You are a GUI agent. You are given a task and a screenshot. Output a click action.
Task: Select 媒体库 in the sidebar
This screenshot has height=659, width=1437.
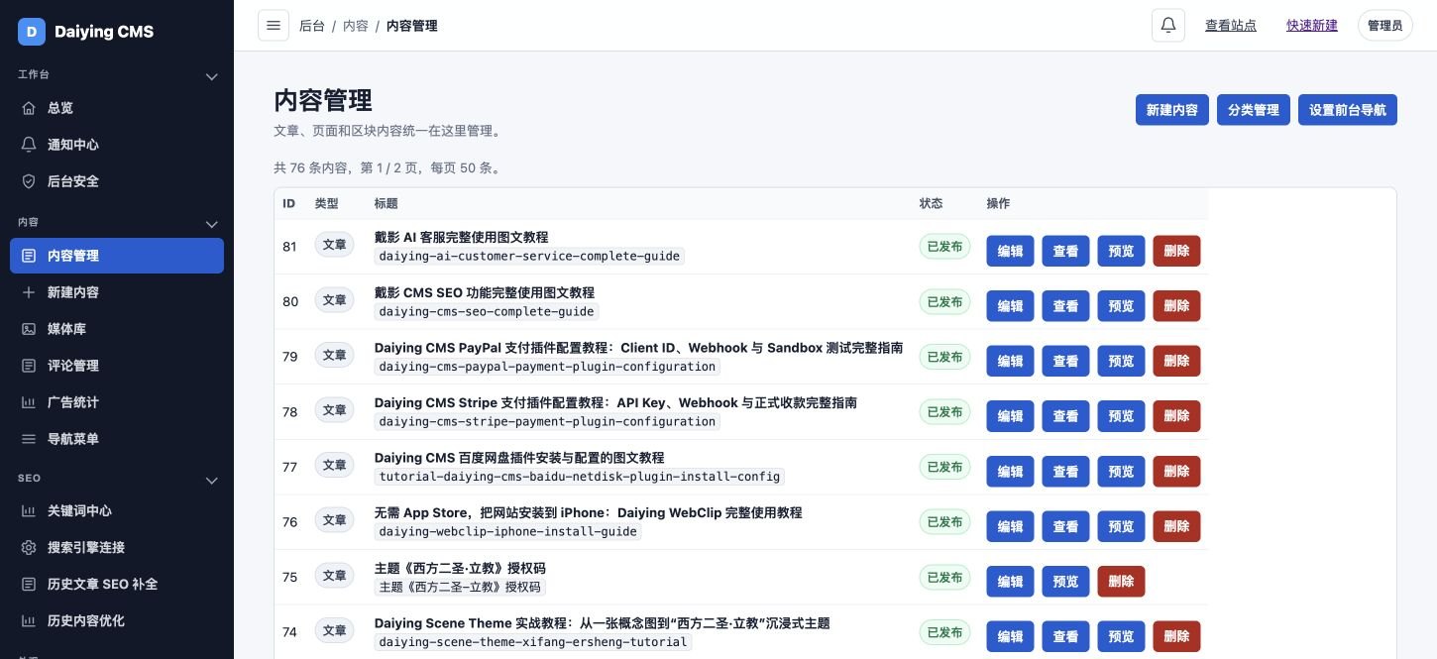pos(117,329)
